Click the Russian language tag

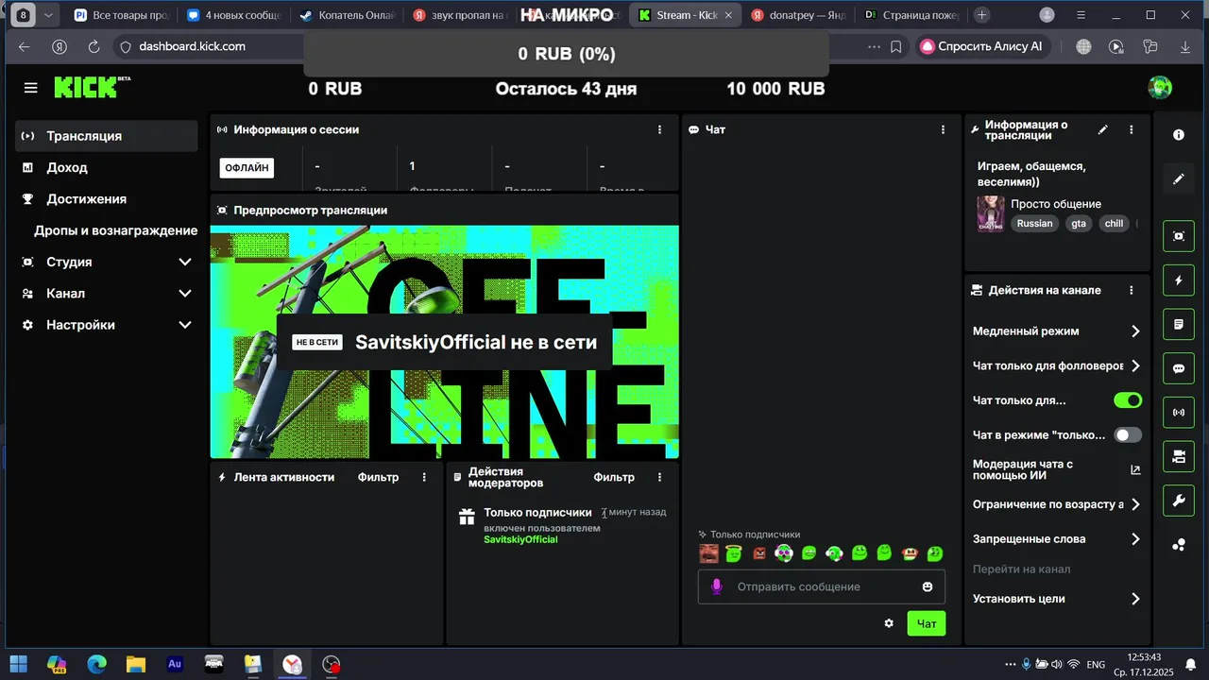(x=1034, y=224)
